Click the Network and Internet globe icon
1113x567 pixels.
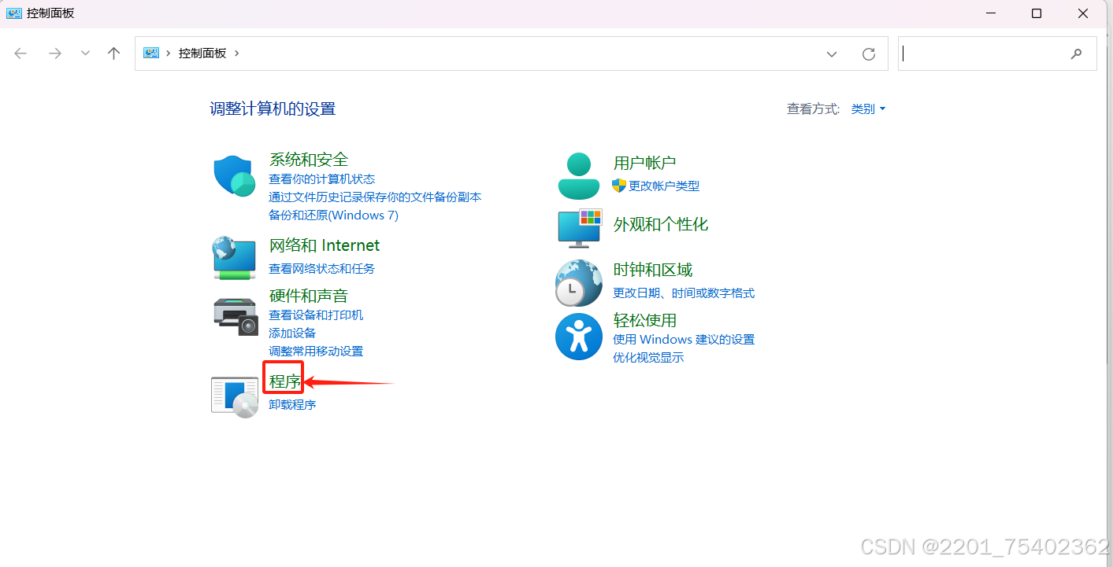coord(234,258)
